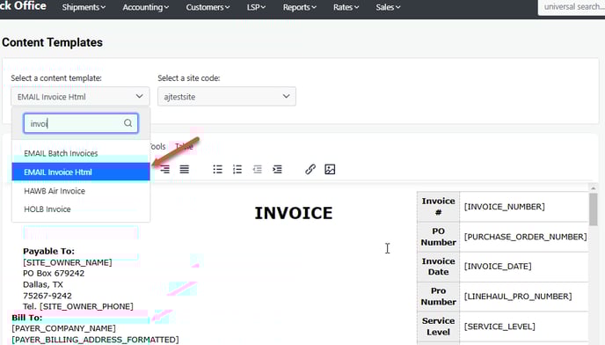
Task: Open the Reports menu
Action: click(299, 7)
